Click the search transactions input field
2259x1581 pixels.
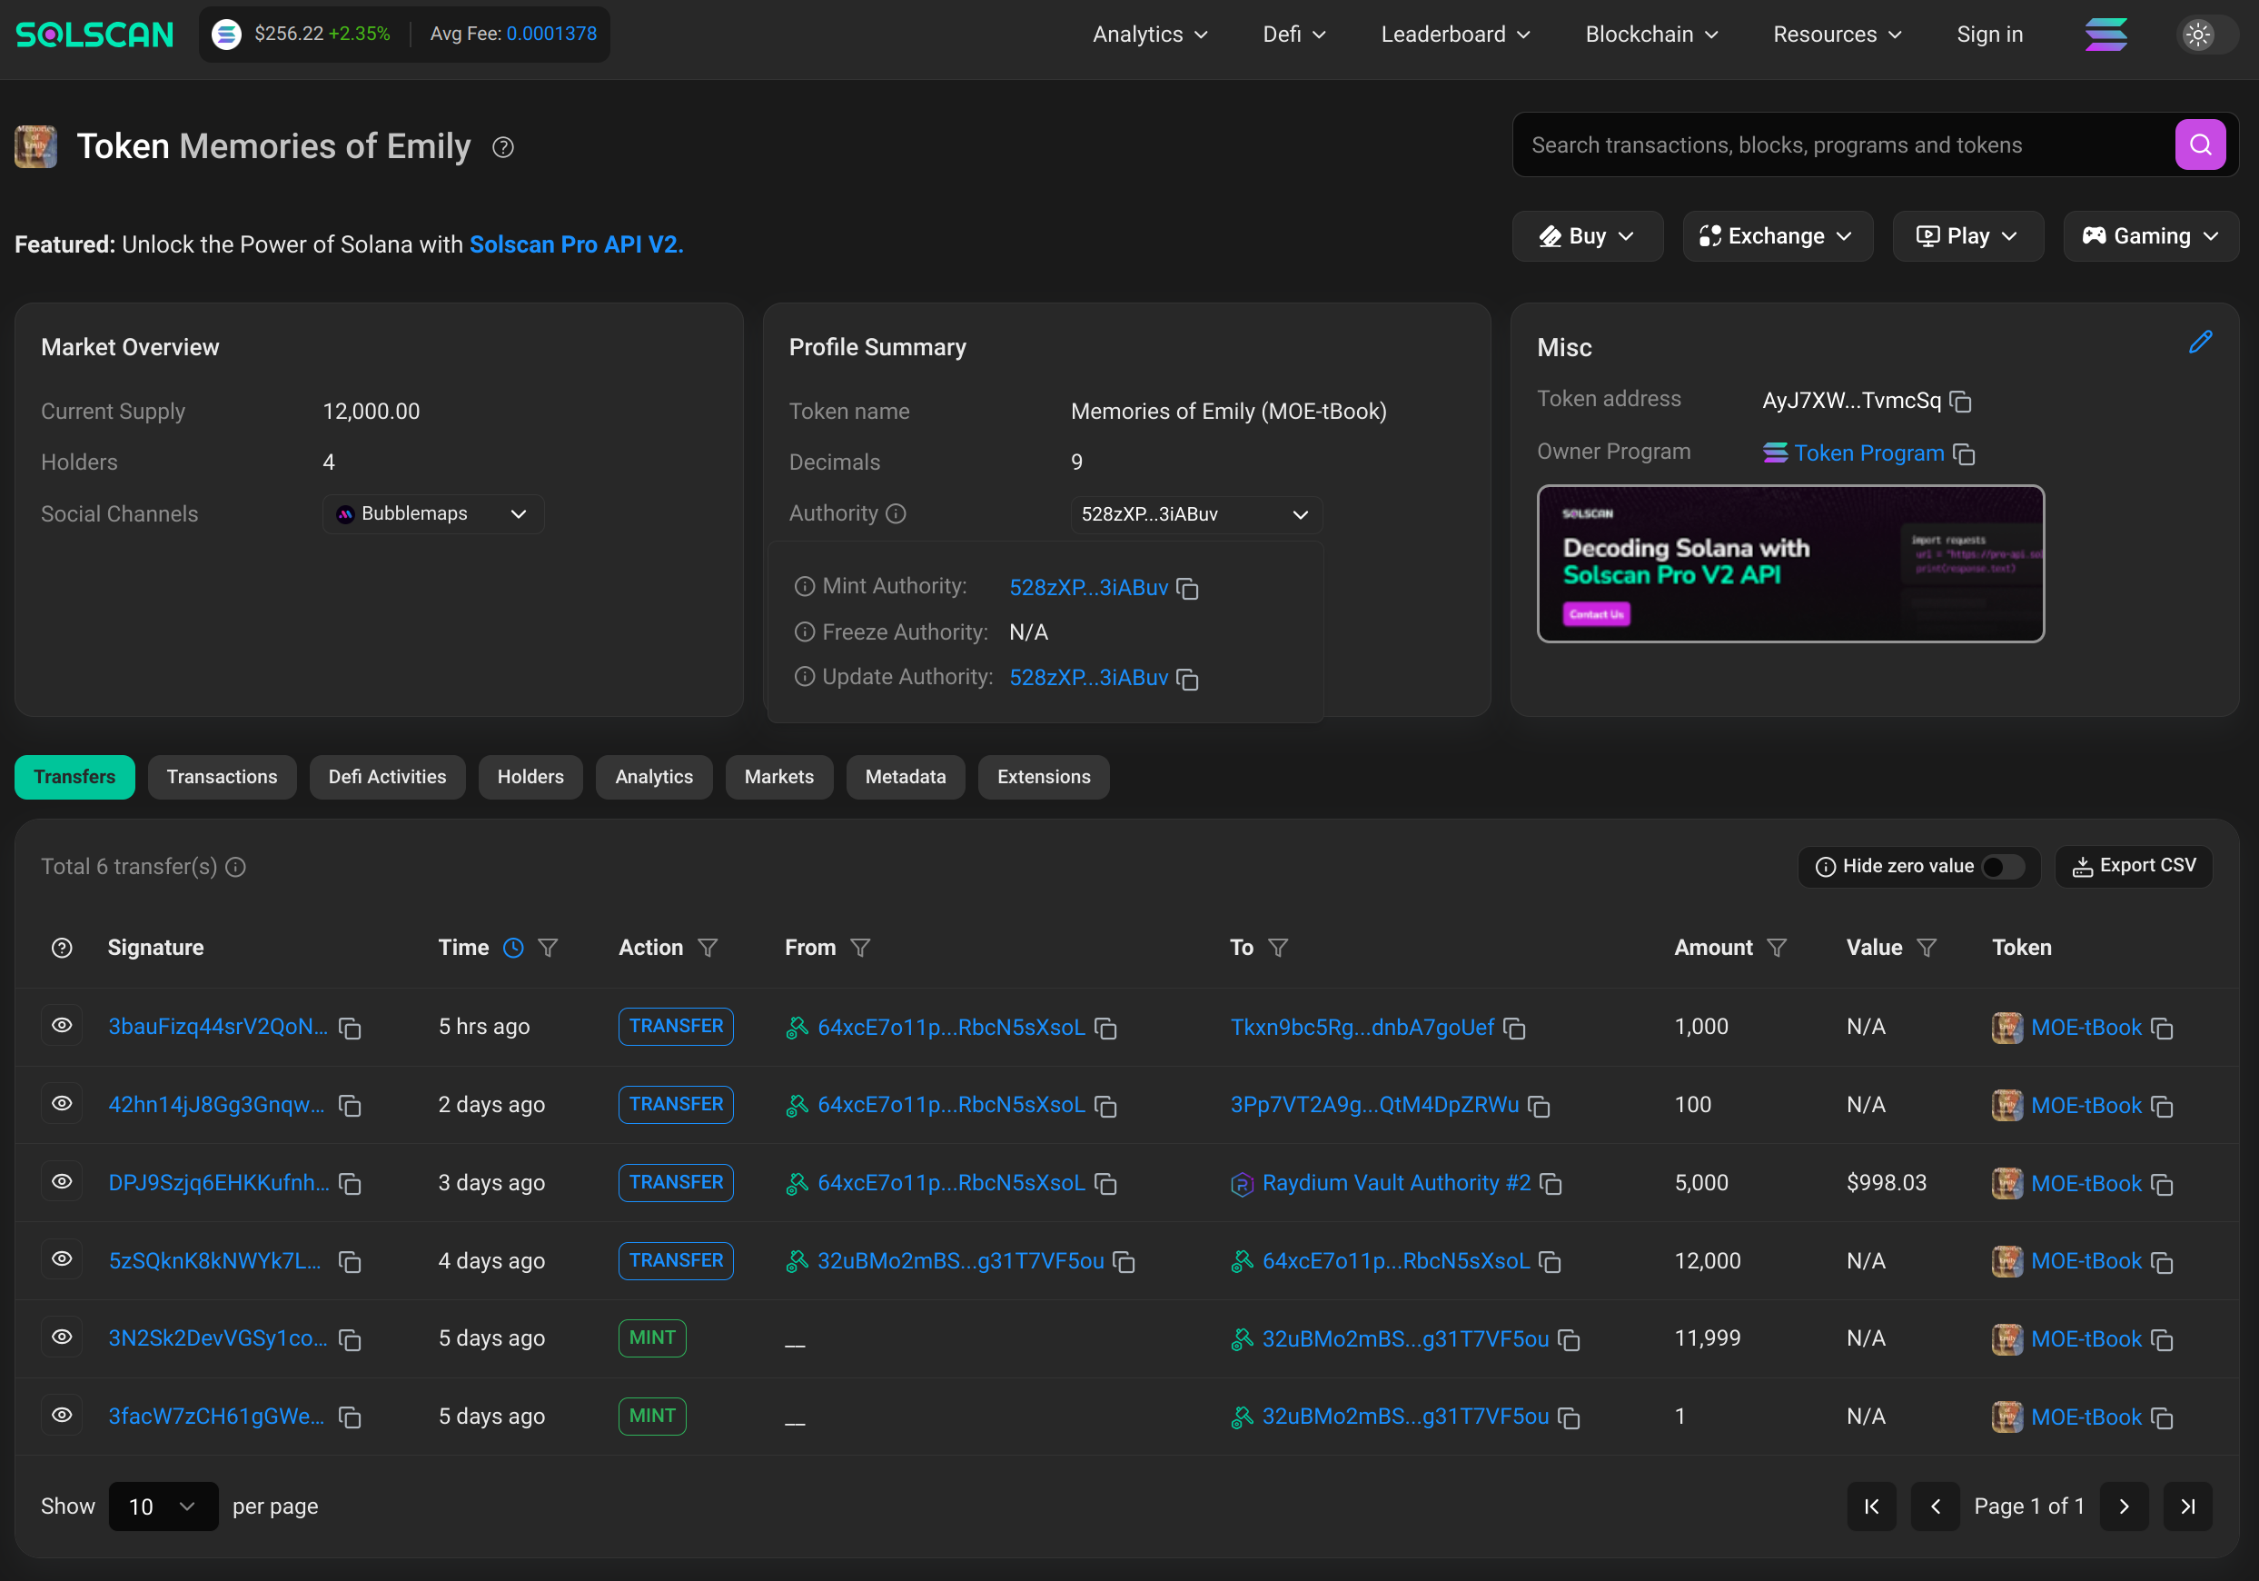(1844, 144)
